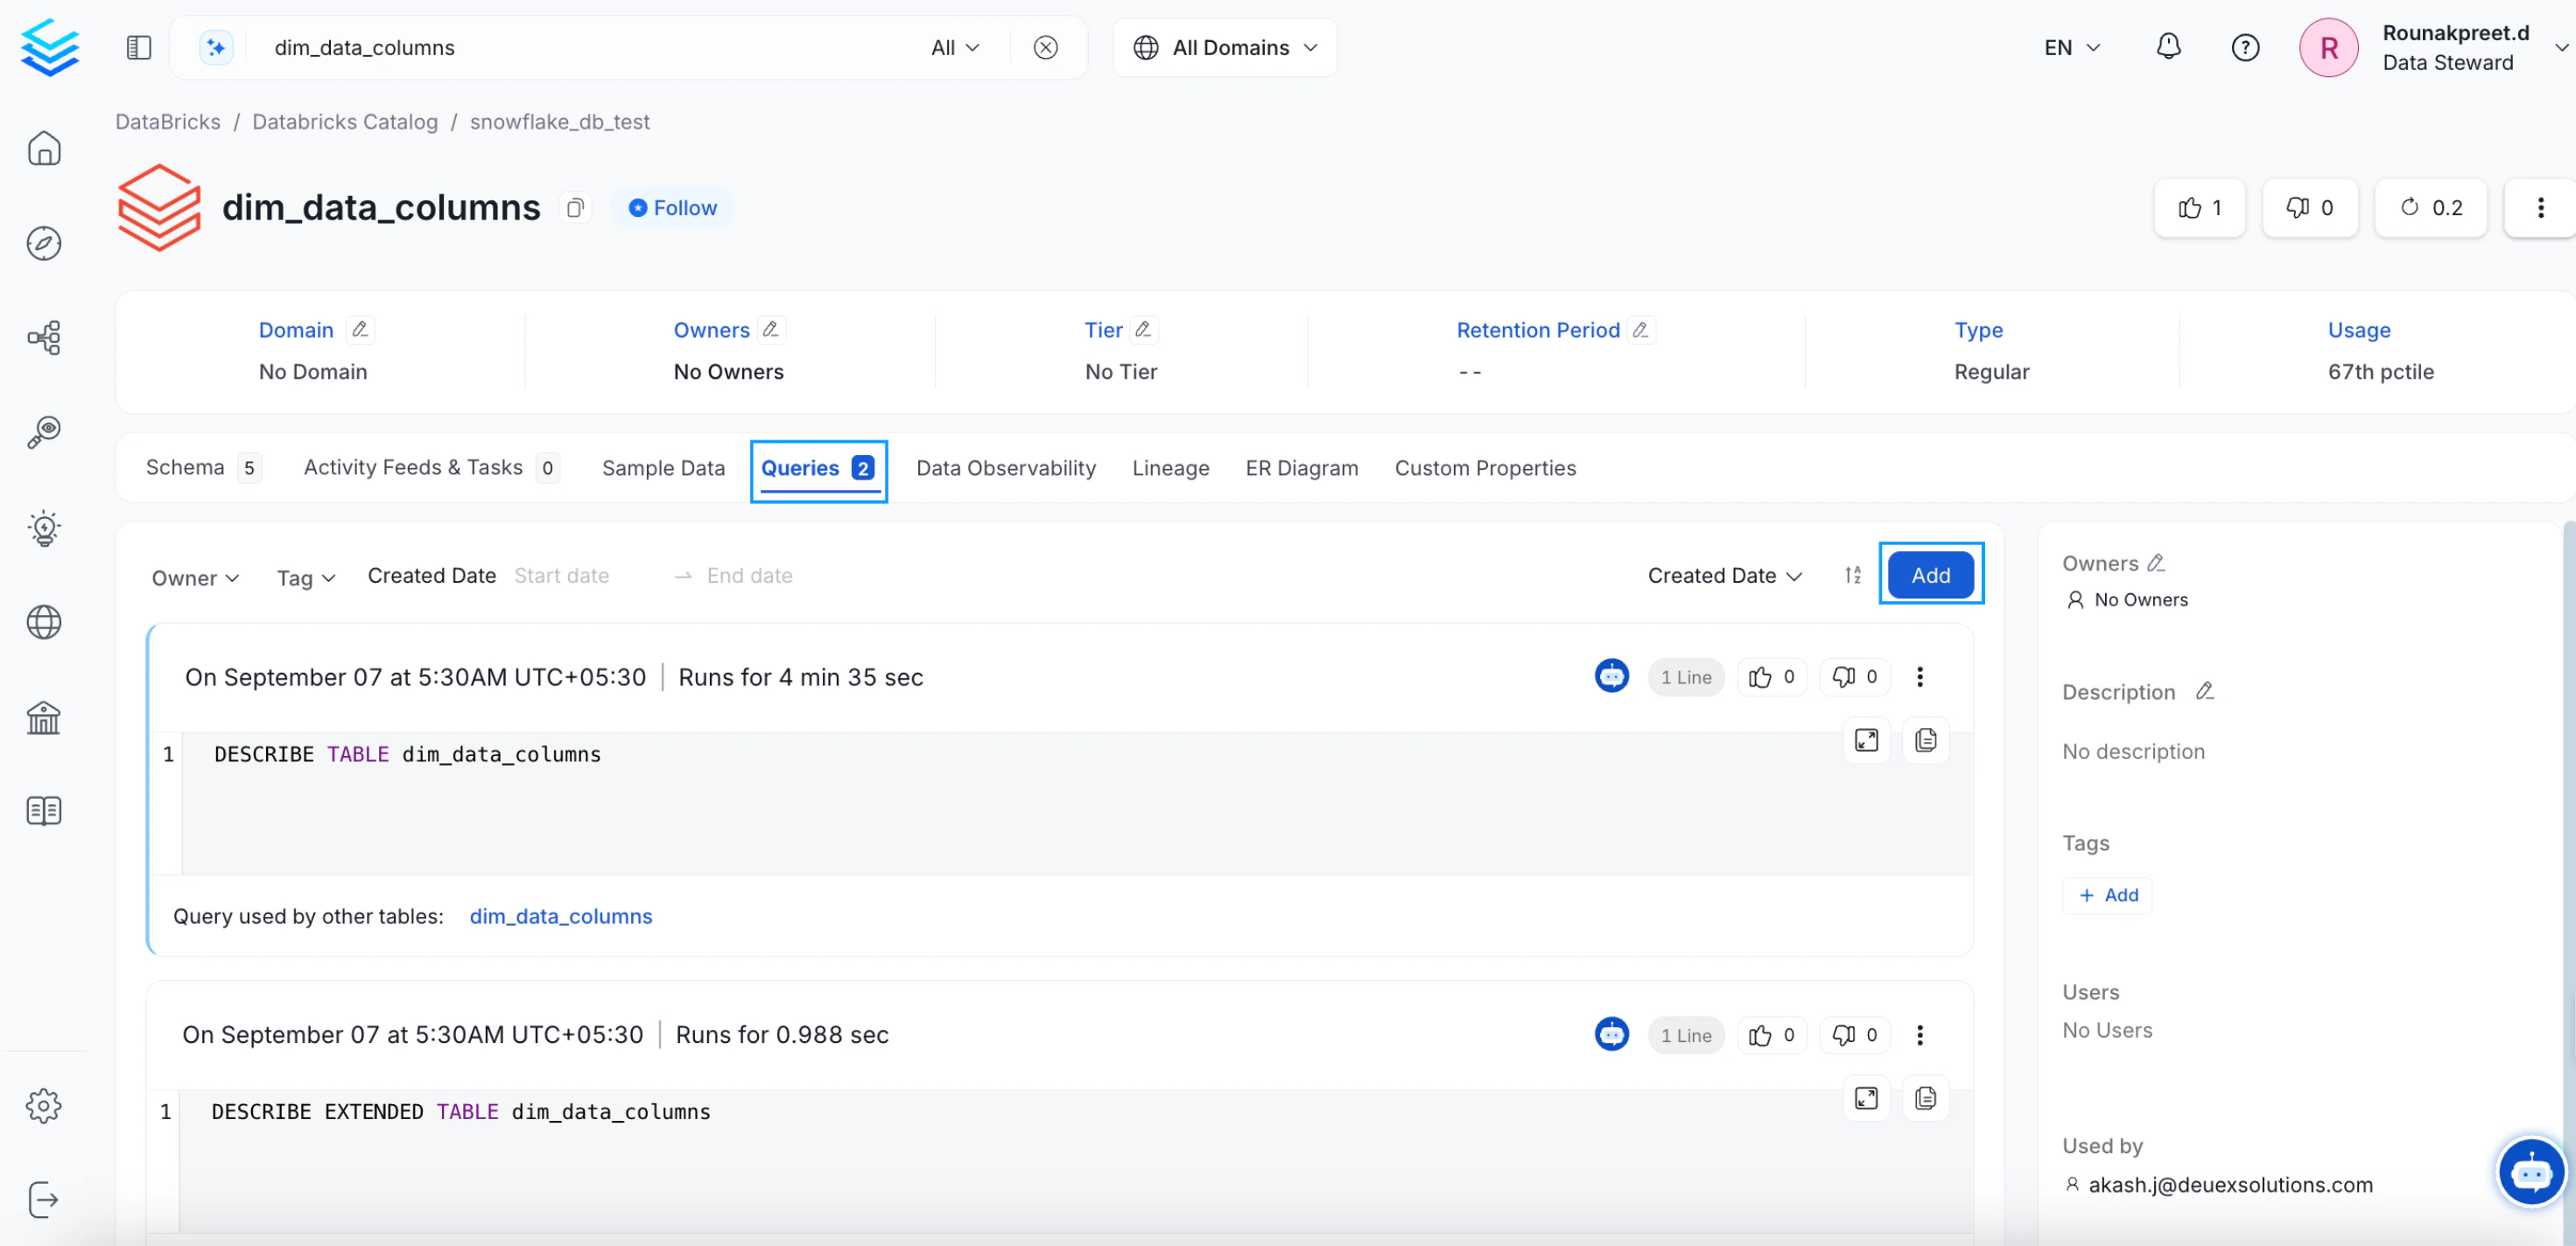Downvote the dim_data_columns table
Image resolution: width=2576 pixels, height=1246 pixels.
point(2309,207)
